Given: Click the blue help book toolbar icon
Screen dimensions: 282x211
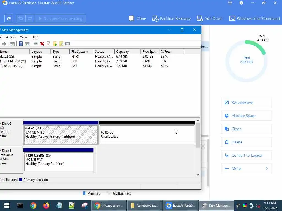Looking at the screenshot, I should pyautogui.click(x=21, y=44).
